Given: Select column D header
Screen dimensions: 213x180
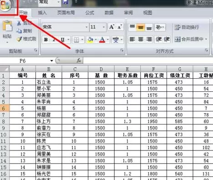Looking at the screenshot, I should [x=101, y=69].
